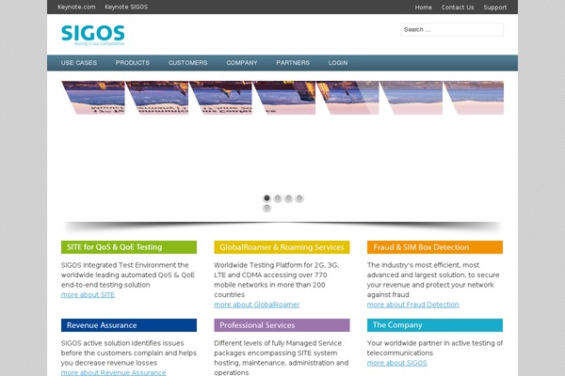Follow the more about Revenue Assurance link
The width and height of the screenshot is (565, 376).
coord(114,372)
